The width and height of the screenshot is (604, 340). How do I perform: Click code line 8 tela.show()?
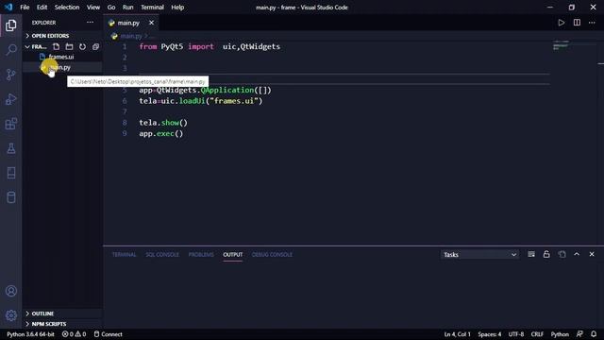163,123
